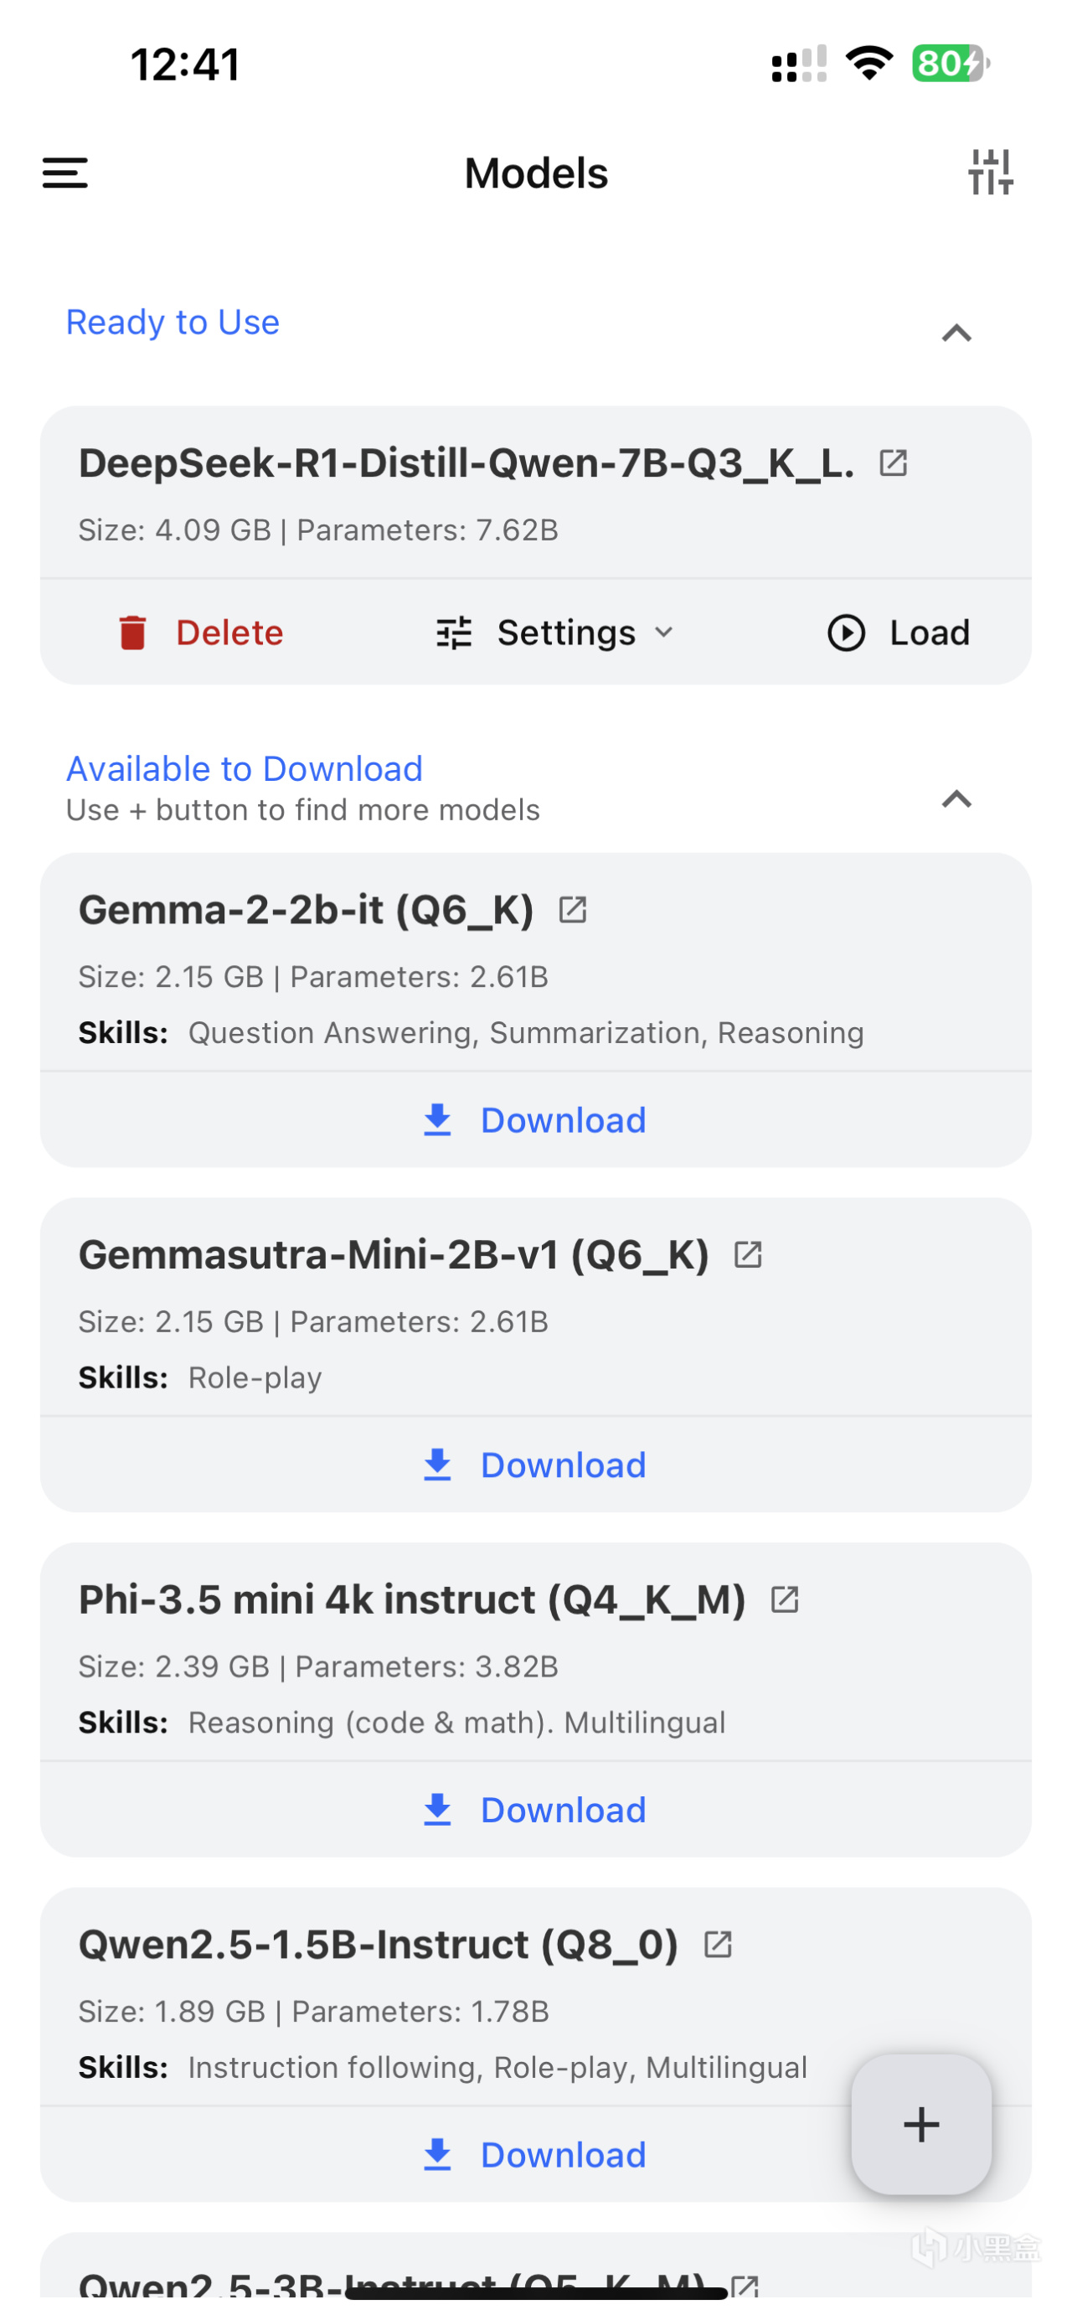Collapse the Available to Download section
Screen dimensions: 1072x2320
click(956, 798)
